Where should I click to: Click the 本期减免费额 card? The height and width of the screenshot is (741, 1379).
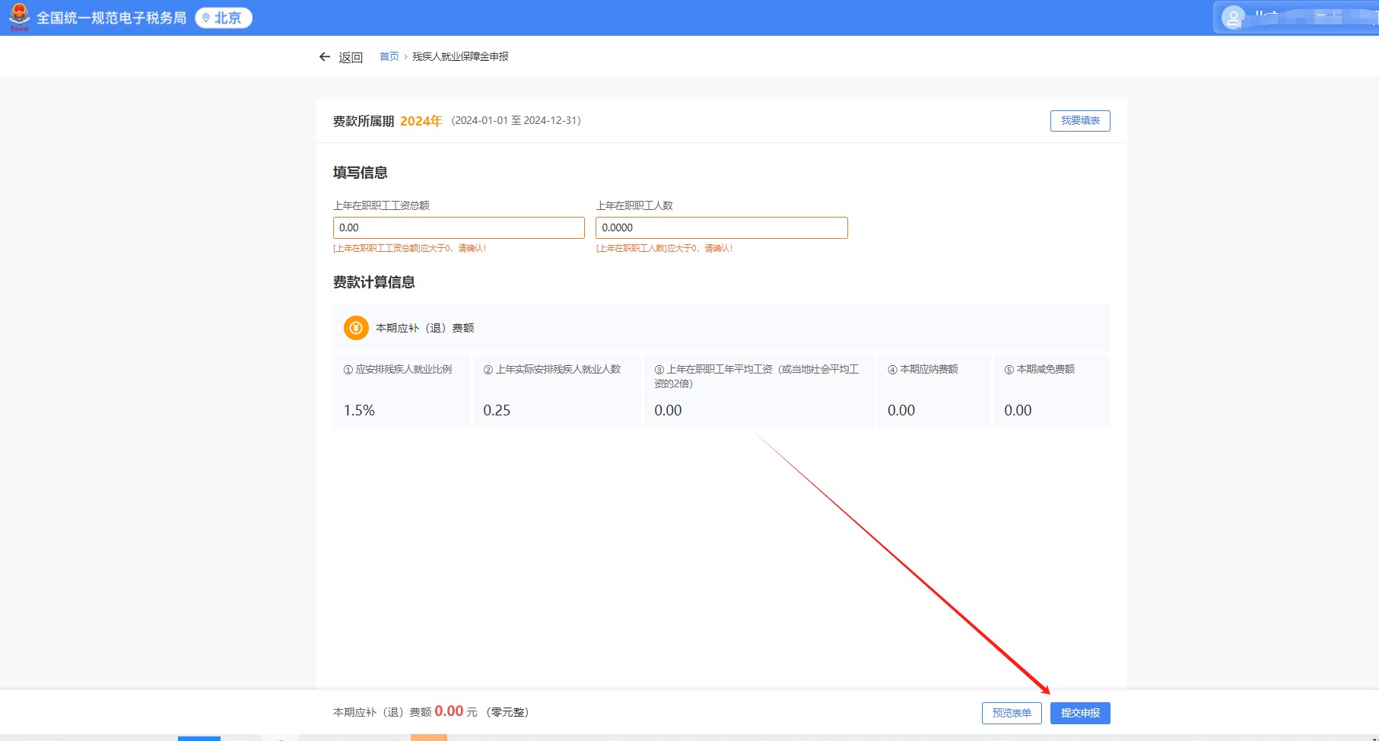point(1051,391)
